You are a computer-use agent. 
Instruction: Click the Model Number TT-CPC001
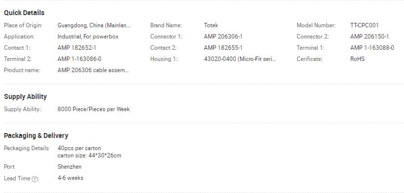pos(364,25)
